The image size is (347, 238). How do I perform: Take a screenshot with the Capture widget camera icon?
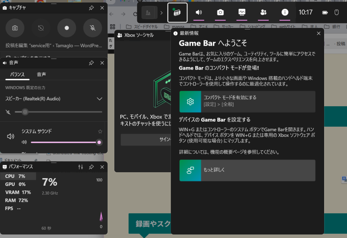[x=15, y=28]
